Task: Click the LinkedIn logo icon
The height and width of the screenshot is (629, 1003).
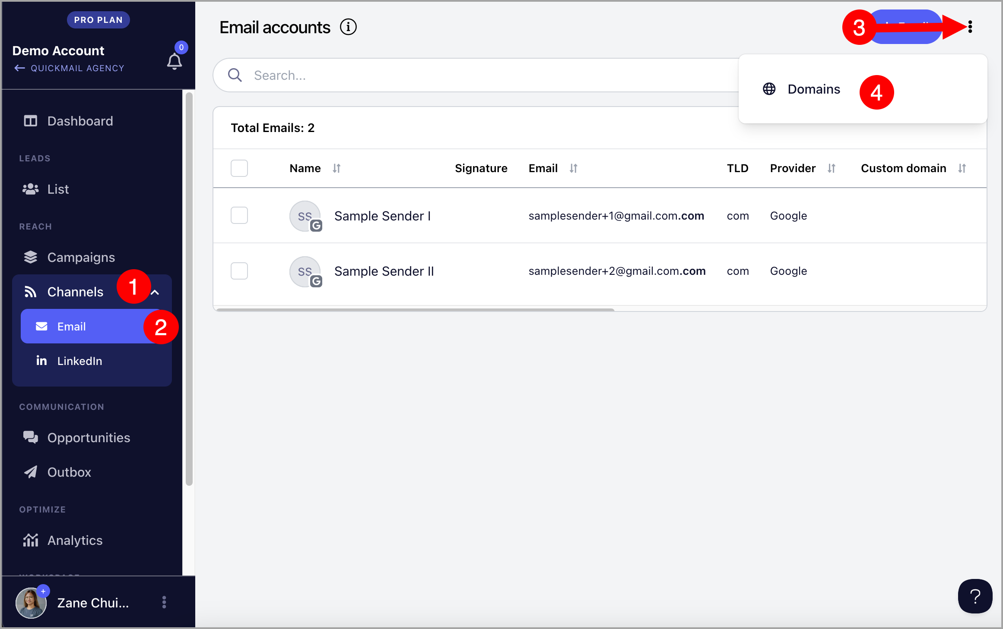Action: [x=41, y=361]
